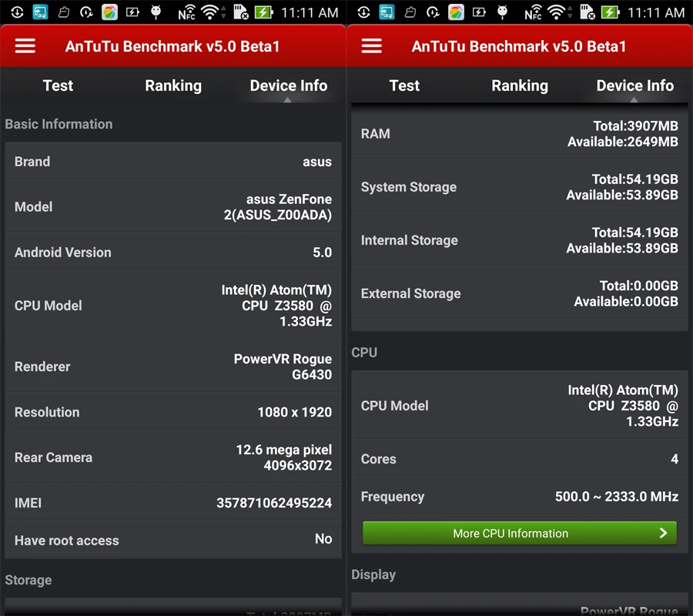This screenshot has width=693, height=616.
Task: Tap NFC status icon on right screen
Action: point(534,12)
